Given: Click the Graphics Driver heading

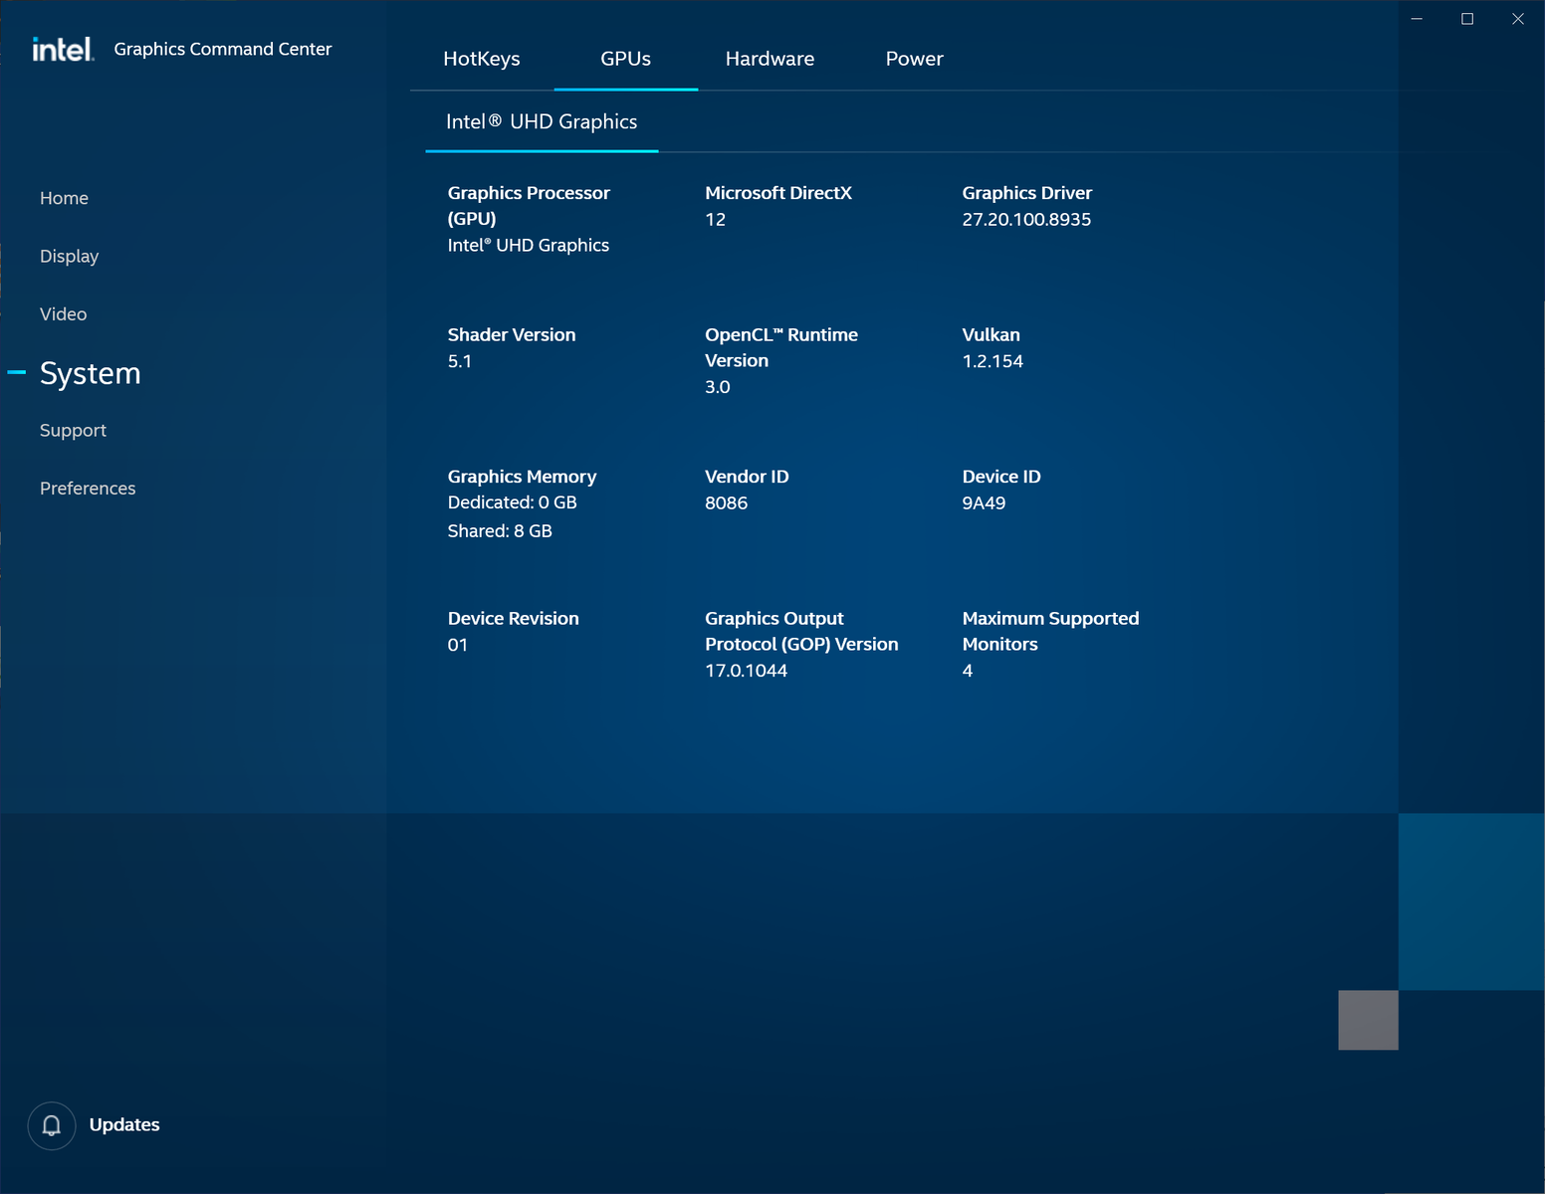Looking at the screenshot, I should click(x=1026, y=193).
